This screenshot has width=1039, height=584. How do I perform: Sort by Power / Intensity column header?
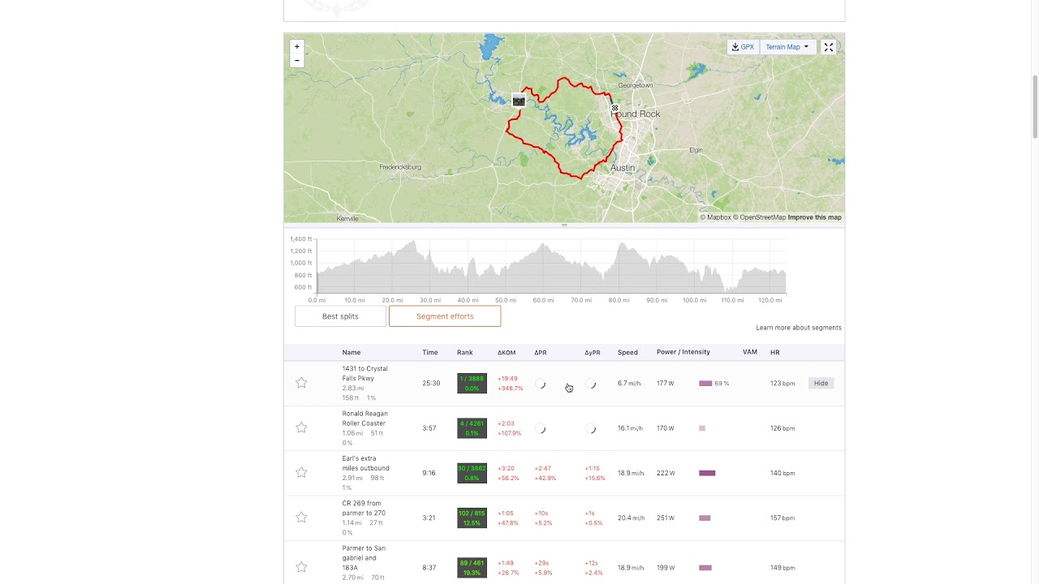683,352
